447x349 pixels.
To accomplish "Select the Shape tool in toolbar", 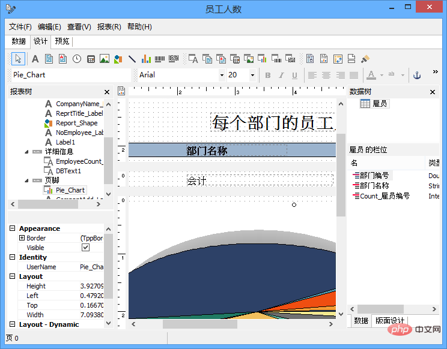I will click(x=118, y=59).
